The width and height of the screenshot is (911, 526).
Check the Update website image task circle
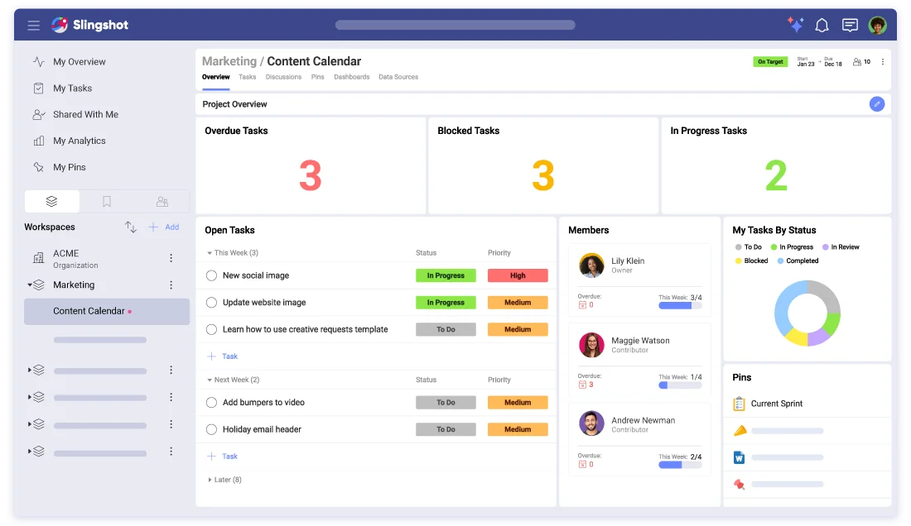tap(211, 302)
